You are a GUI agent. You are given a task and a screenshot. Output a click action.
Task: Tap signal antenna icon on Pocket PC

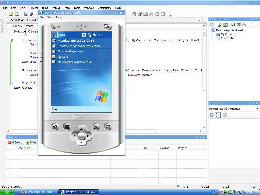[90, 35]
